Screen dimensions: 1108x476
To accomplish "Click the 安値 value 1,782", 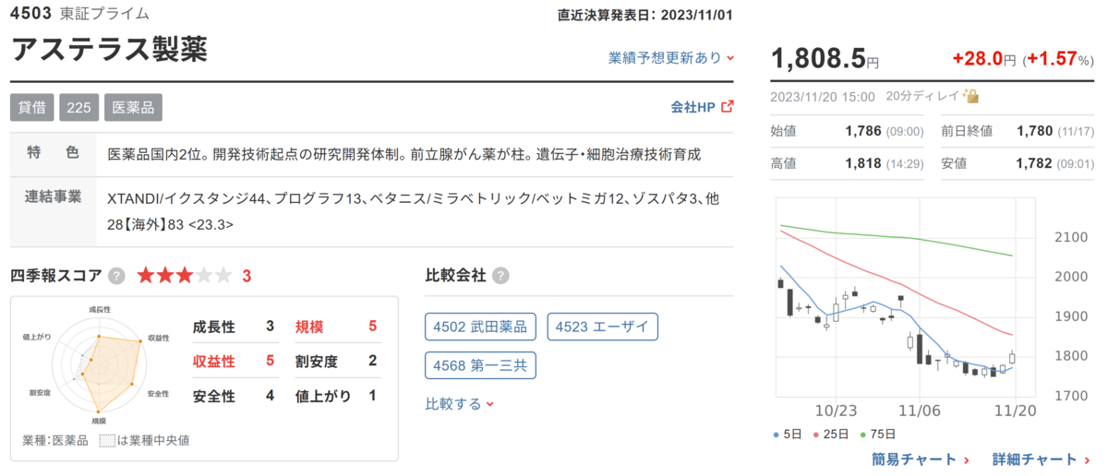I will click(1034, 163).
